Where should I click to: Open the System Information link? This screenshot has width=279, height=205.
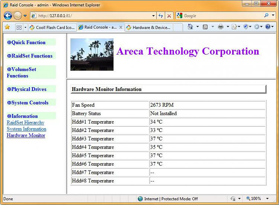[26, 129]
